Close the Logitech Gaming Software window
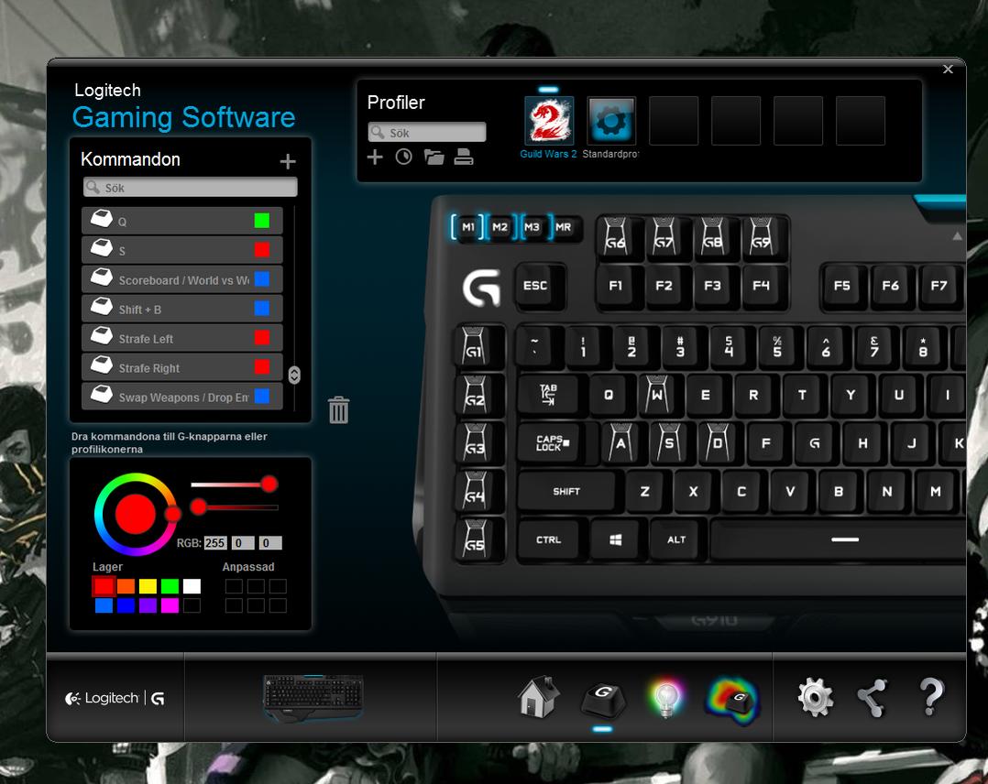The height and width of the screenshot is (784, 988). pyautogui.click(x=948, y=70)
